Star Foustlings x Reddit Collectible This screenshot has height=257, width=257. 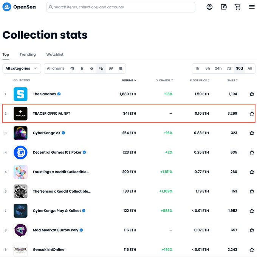click(x=252, y=172)
